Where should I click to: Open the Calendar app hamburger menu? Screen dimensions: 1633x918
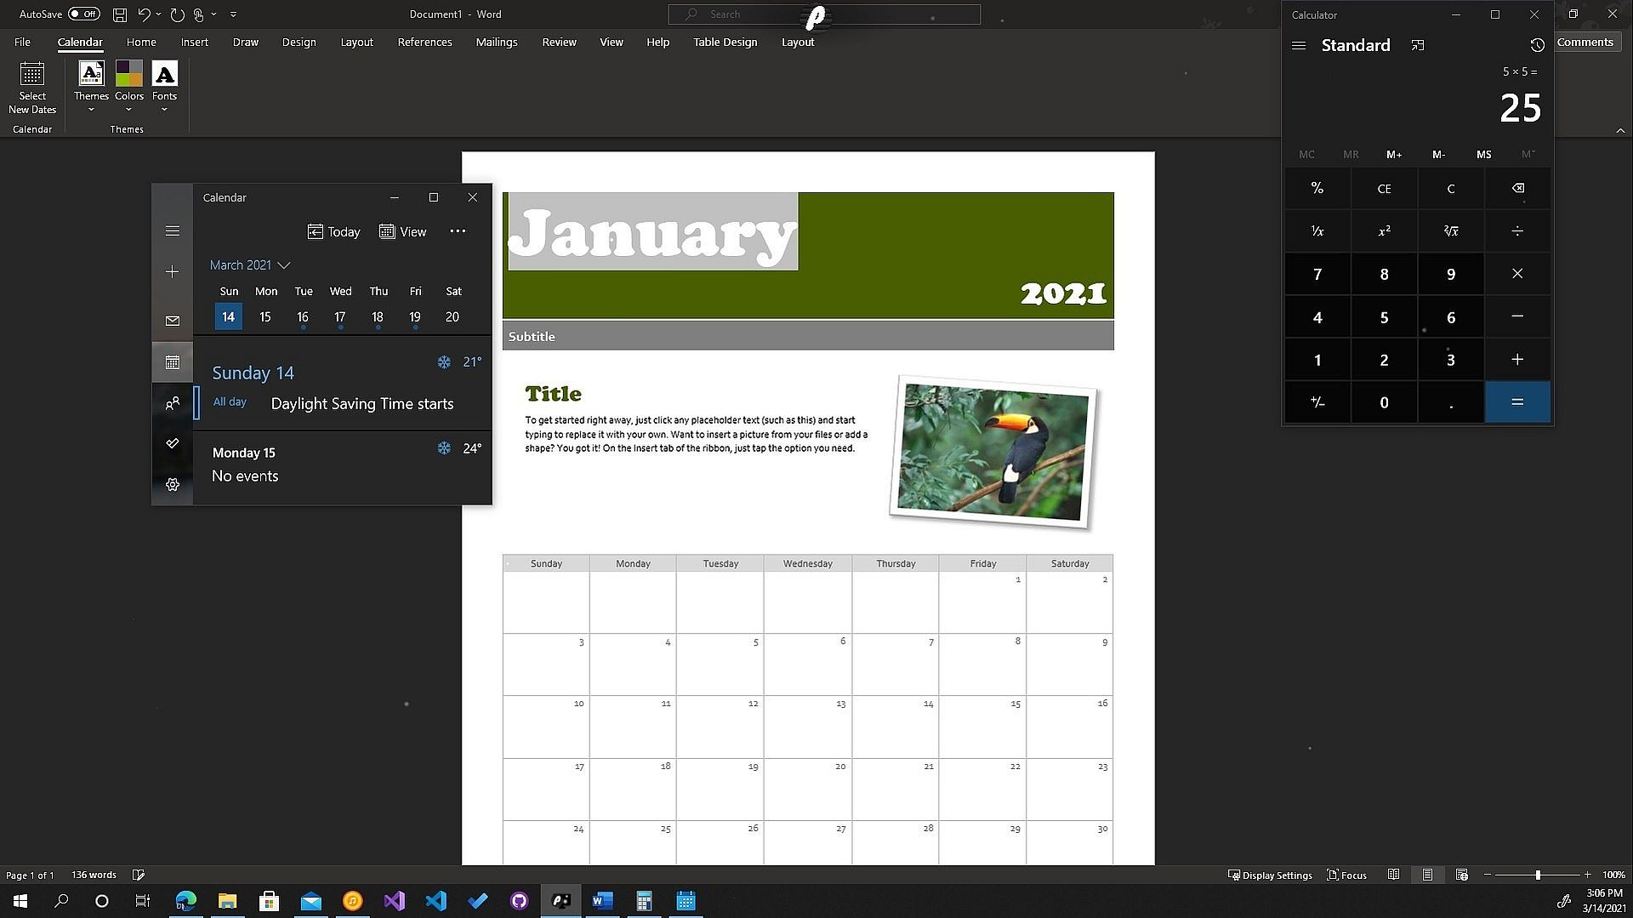pos(173,231)
